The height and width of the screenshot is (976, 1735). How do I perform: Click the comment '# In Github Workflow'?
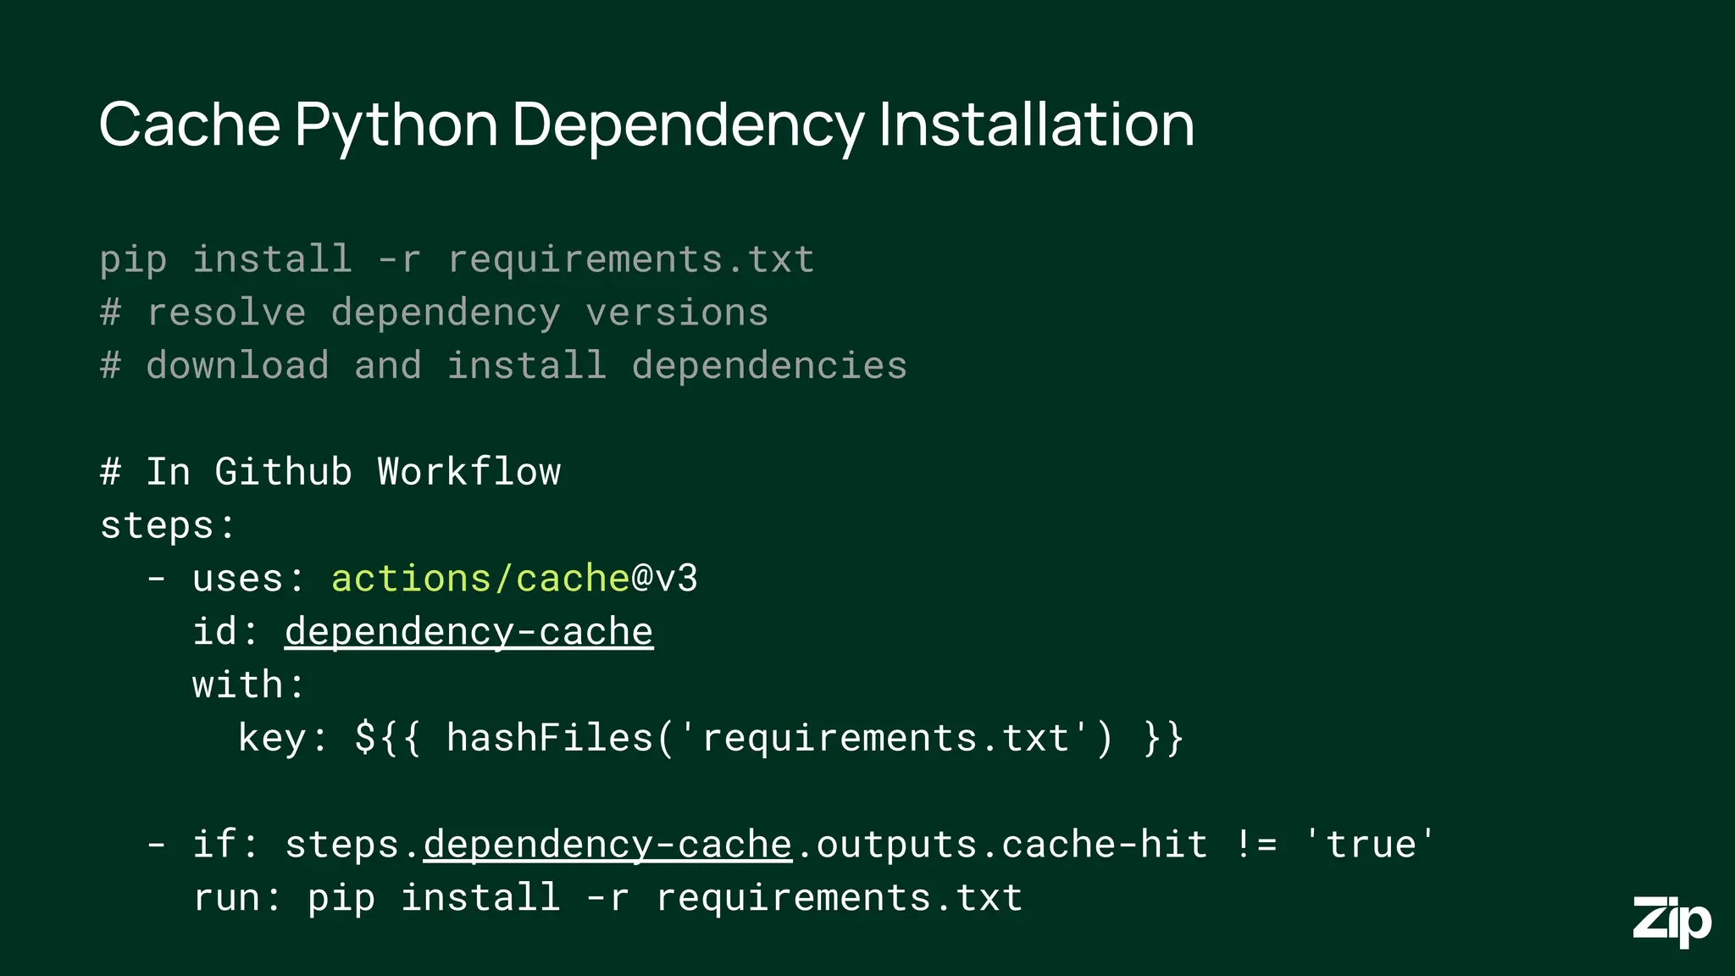[x=330, y=472]
